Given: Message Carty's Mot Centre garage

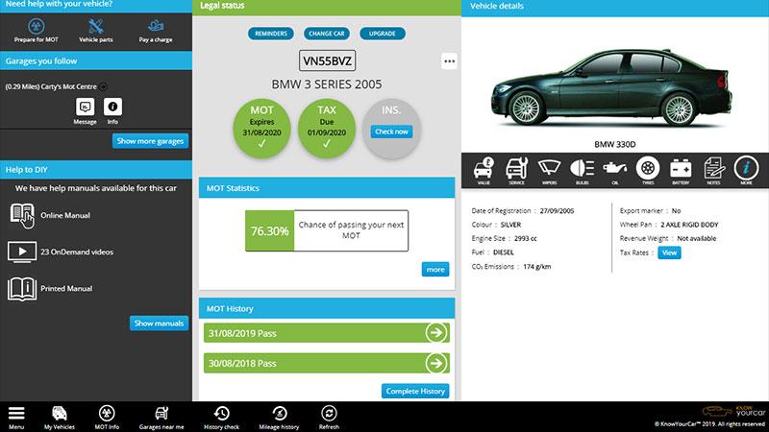Looking at the screenshot, I should click(x=85, y=107).
